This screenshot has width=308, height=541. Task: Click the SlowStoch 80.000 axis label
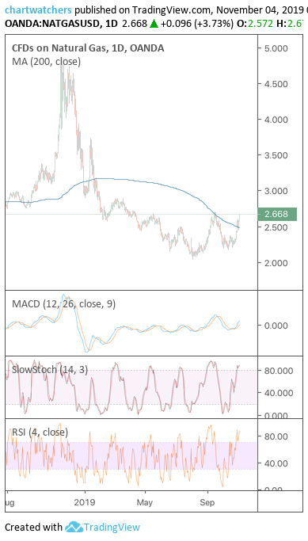click(x=279, y=371)
